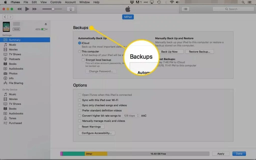Click the AirPlay icon in toolbar
The image size is (256, 160).
click(x=70, y=9)
